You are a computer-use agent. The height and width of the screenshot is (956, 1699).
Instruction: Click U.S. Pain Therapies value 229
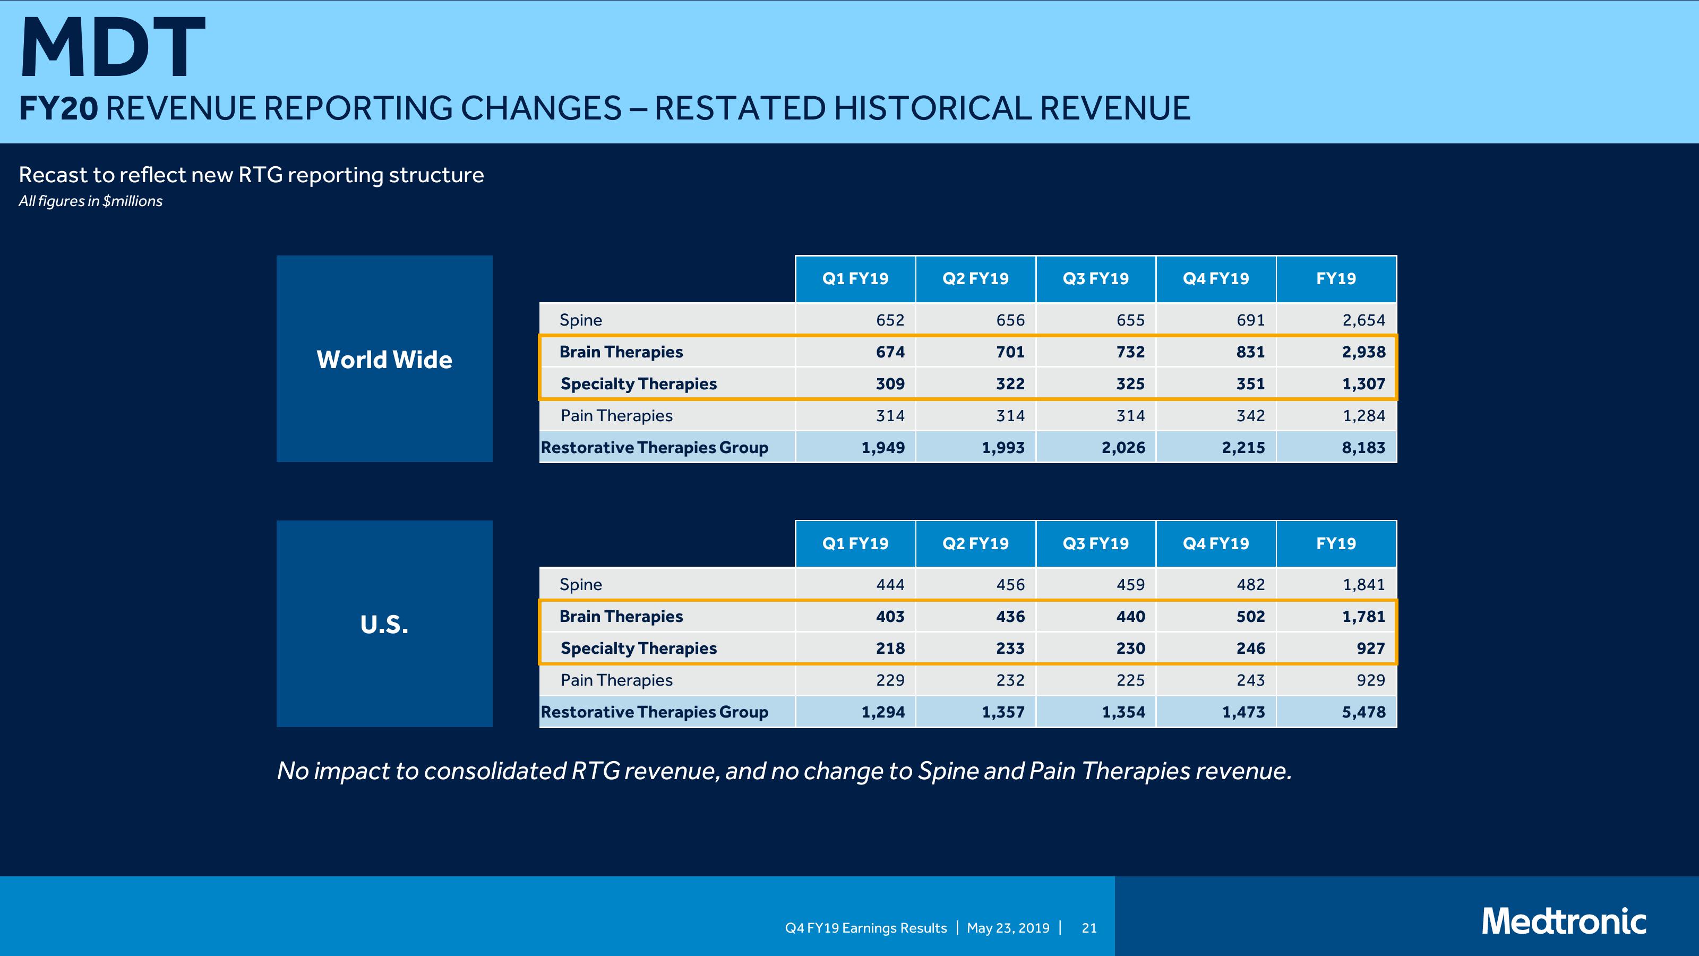890,680
